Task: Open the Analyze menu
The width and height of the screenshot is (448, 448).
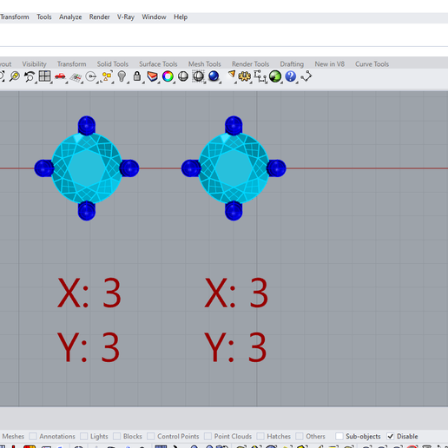Action: click(70, 17)
